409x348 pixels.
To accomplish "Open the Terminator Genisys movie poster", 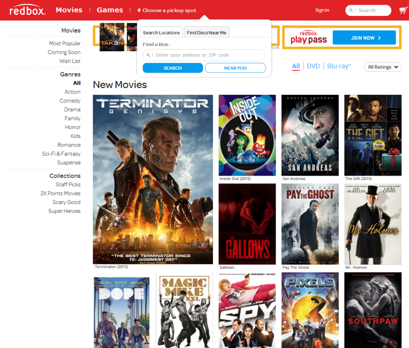I will 153,179.
